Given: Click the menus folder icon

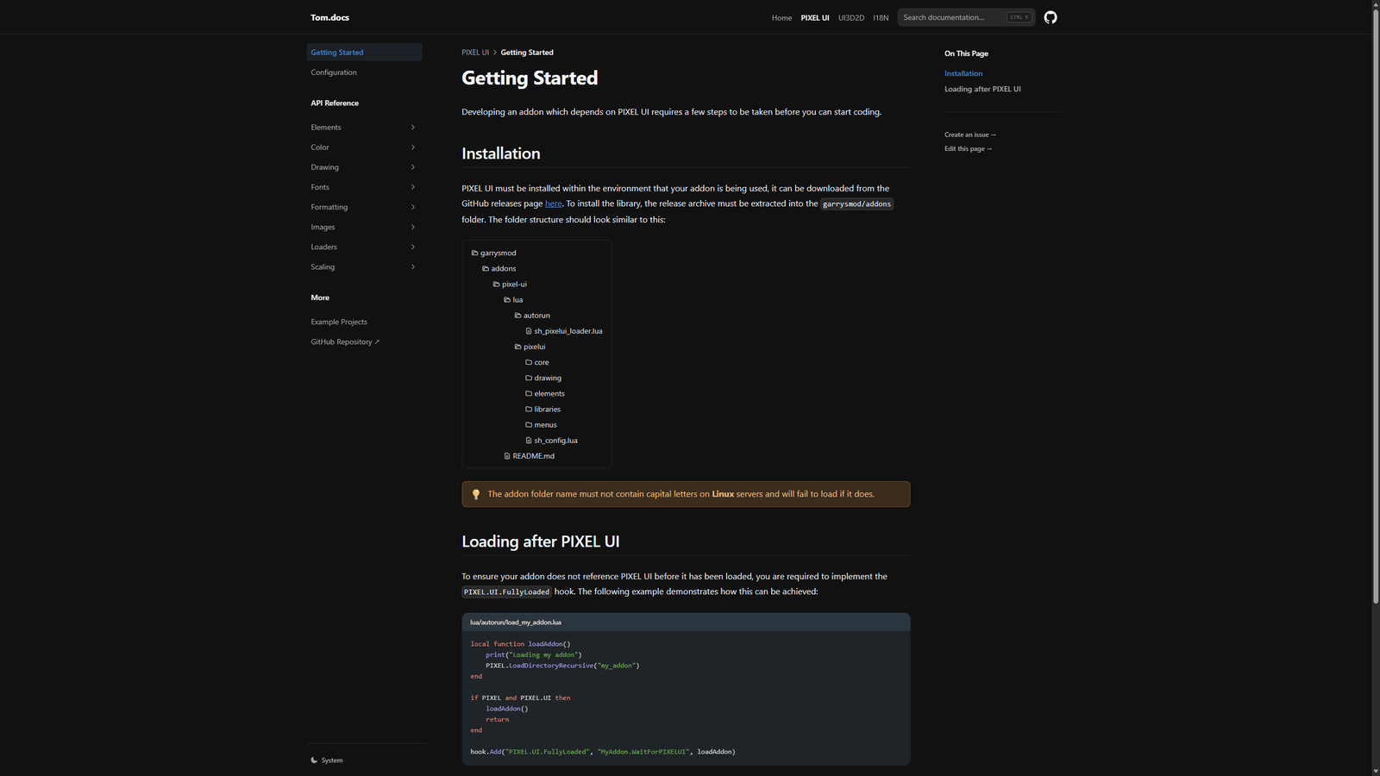Looking at the screenshot, I should 529,424.
